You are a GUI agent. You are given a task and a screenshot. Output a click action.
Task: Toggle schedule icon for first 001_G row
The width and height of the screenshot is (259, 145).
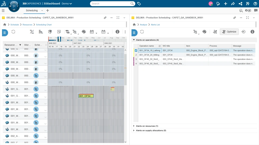click(36, 89)
